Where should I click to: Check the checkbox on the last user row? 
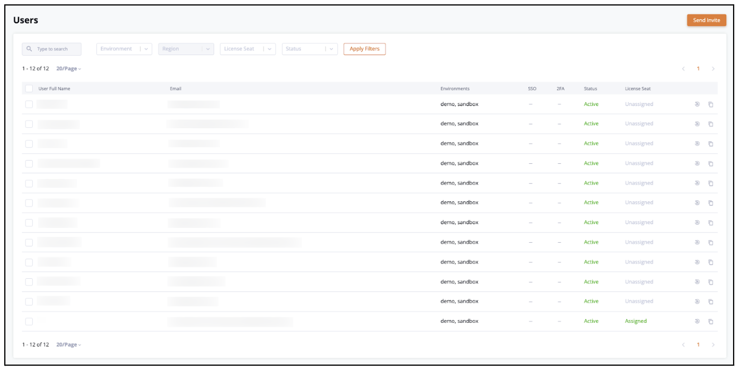[30, 321]
